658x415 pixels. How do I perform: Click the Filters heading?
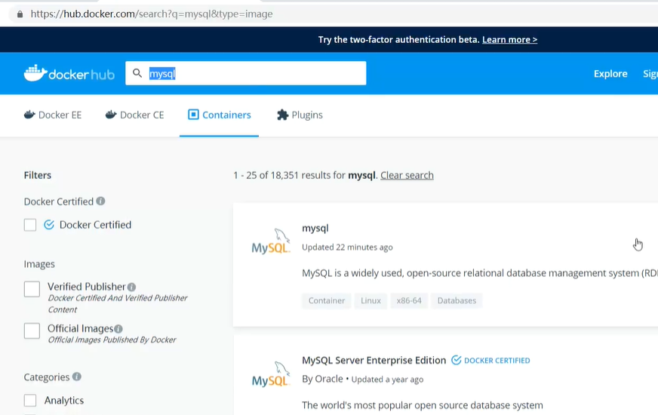37,175
